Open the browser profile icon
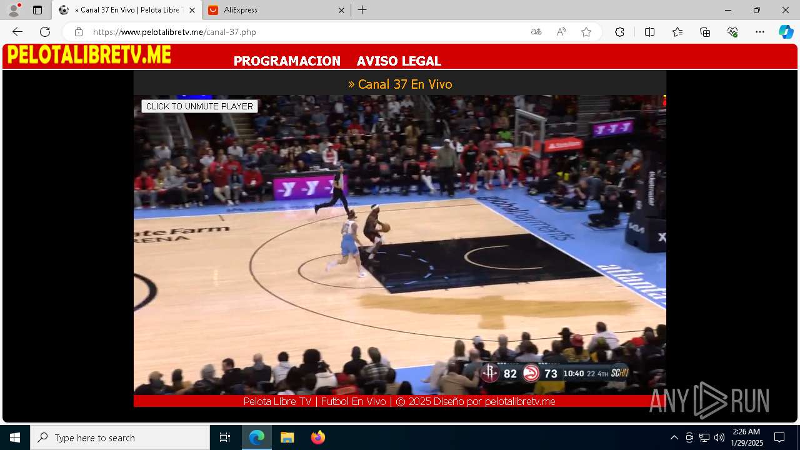 tap(14, 10)
